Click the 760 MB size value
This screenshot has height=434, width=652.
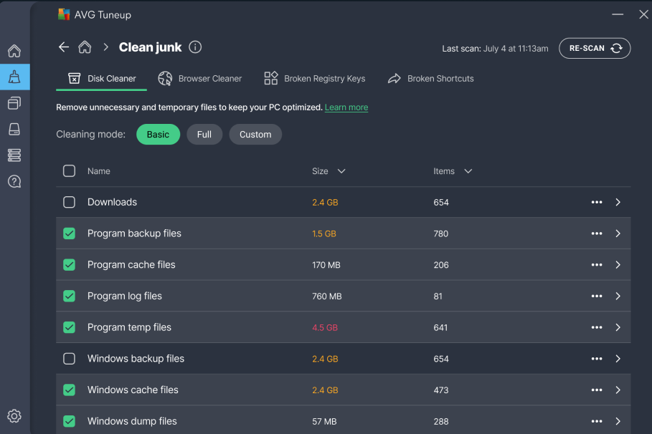(327, 296)
